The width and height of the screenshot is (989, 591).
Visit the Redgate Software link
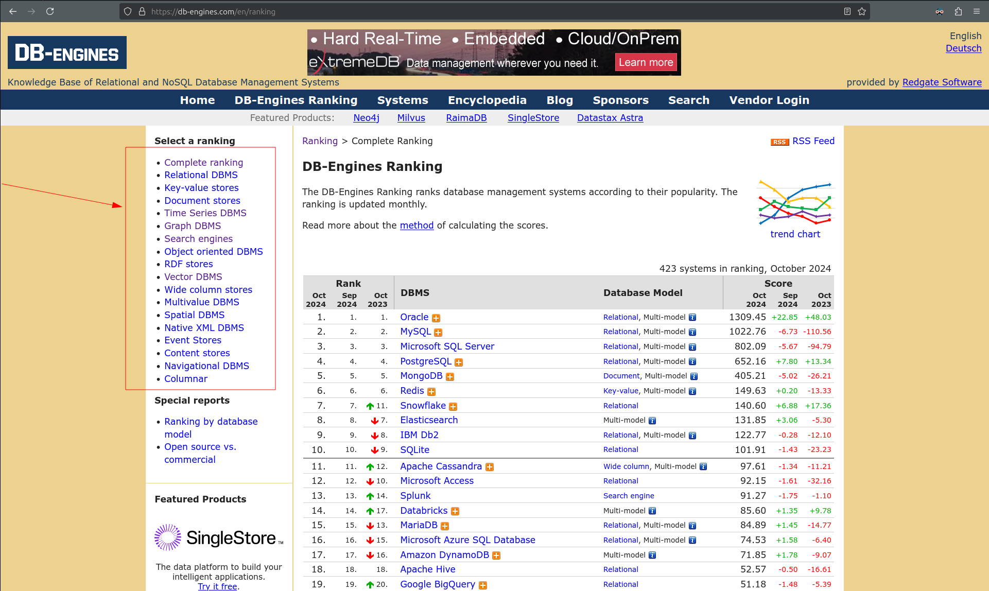(942, 82)
